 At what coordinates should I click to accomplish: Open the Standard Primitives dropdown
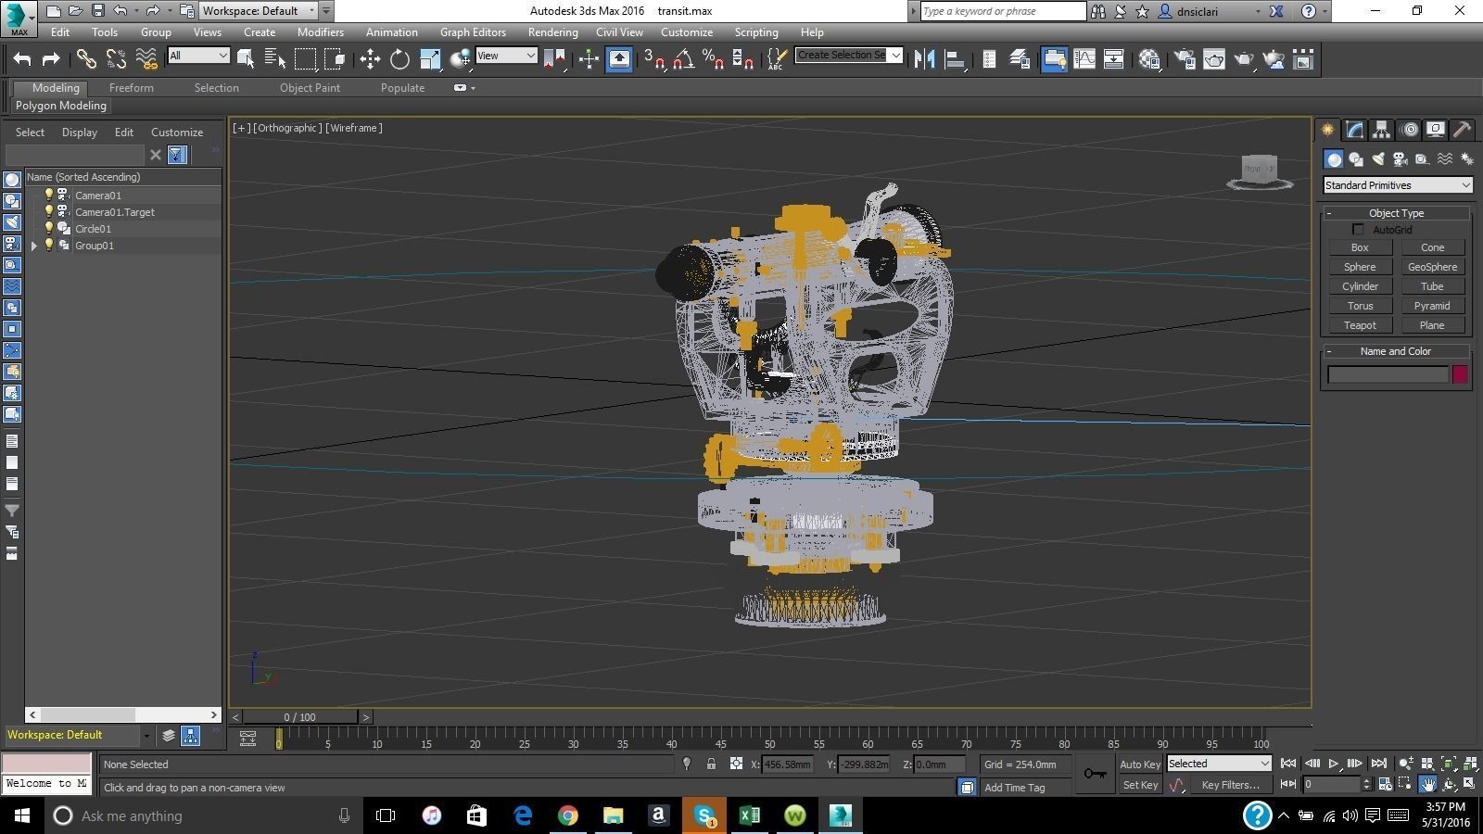tap(1397, 185)
